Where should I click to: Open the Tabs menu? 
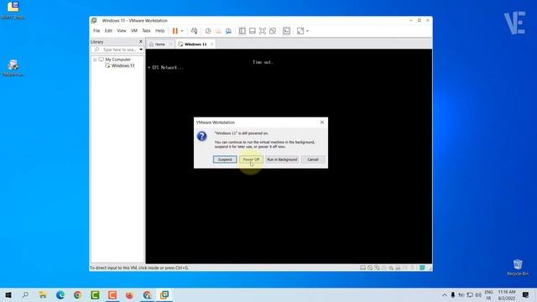click(x=146, y=31)
